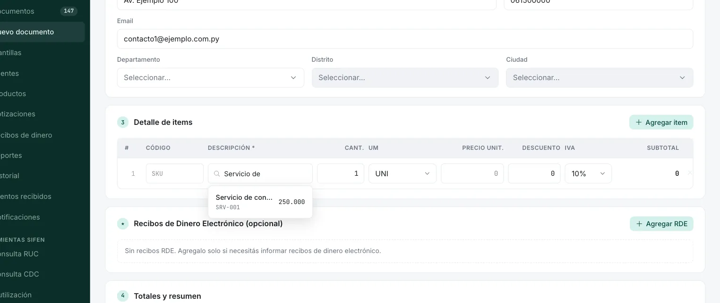720x303 pixels.
Task: Click the row subtotal value 0
Action: 677,173
